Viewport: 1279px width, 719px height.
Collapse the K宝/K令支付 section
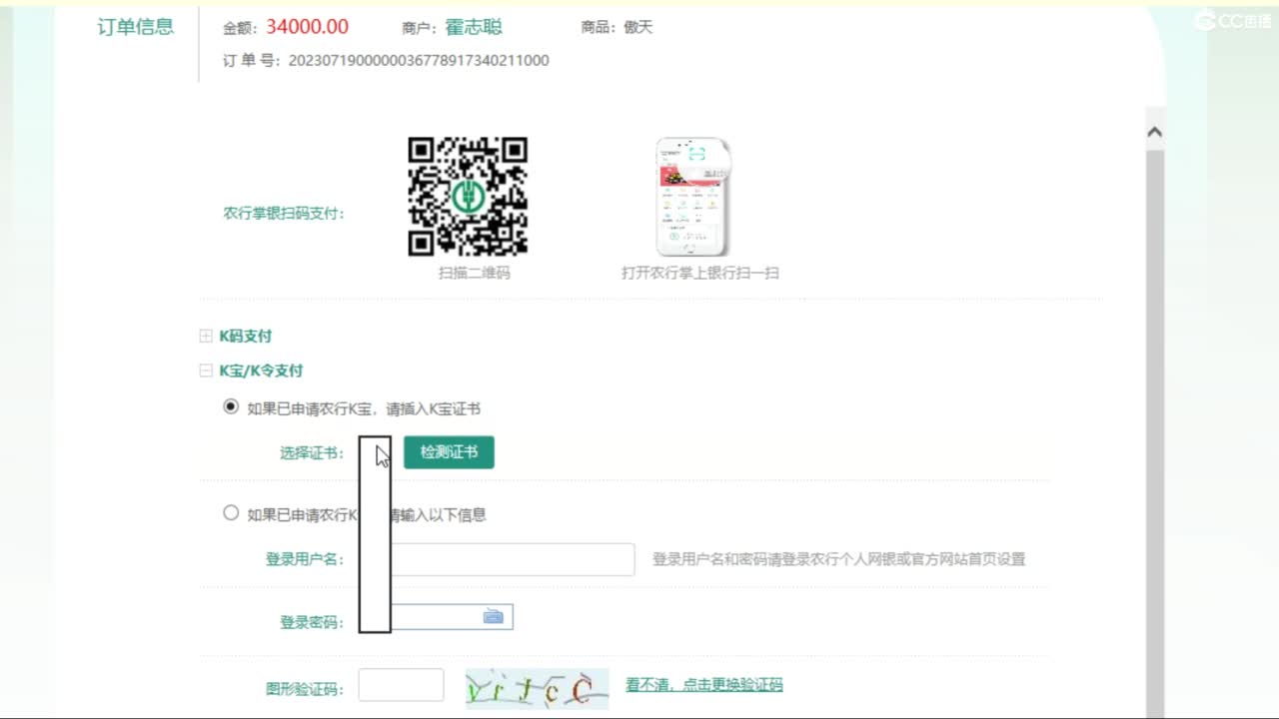pyautogui.click(x=206, y=370)
